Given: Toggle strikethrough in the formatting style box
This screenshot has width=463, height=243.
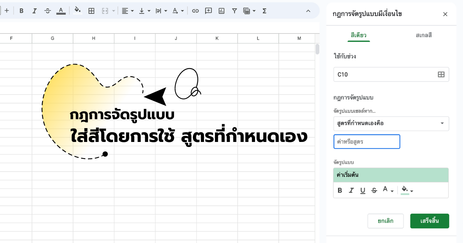Looking at the screenshot, I should tap(374, 190).
